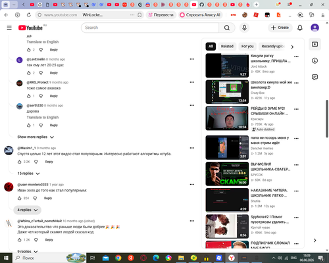Click the search magnifier button
The image size is (329, 263).
tap(227, 28)
